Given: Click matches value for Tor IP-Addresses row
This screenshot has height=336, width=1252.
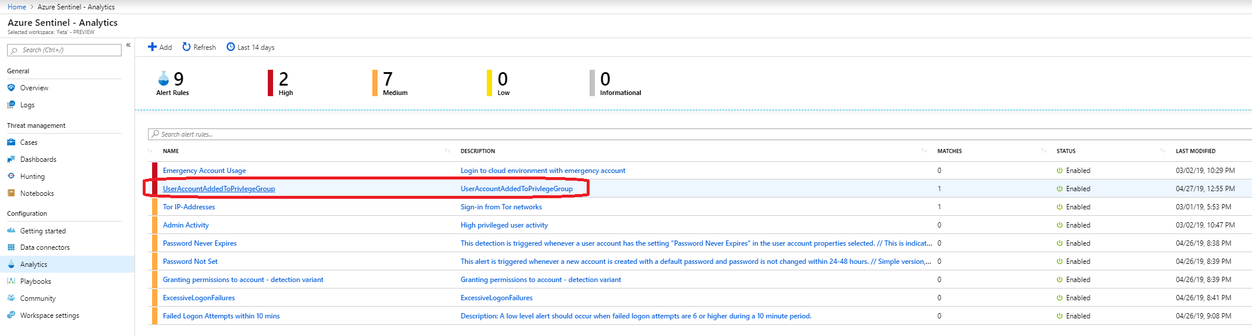Looking at the screenshot, I should point(939,207).
